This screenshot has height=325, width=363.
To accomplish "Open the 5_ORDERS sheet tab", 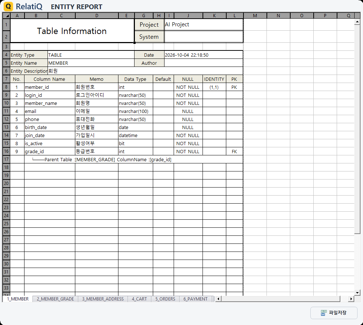I will (165, 299).
